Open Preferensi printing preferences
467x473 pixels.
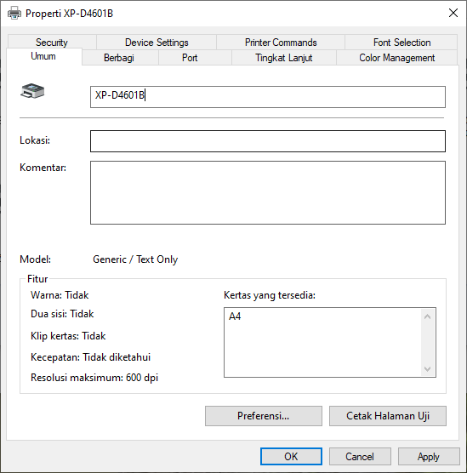[x=264, y=416]
